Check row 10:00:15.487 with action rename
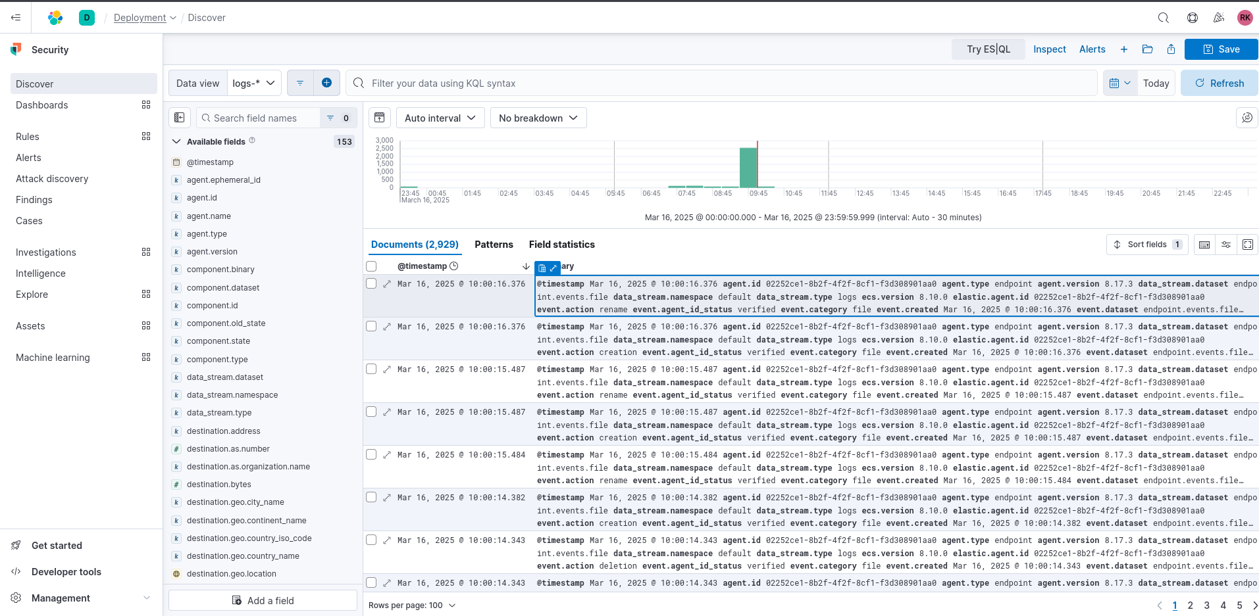 (371, 369)
